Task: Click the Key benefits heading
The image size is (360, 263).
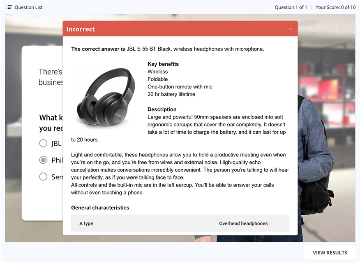Action: (x=163, y=64)
